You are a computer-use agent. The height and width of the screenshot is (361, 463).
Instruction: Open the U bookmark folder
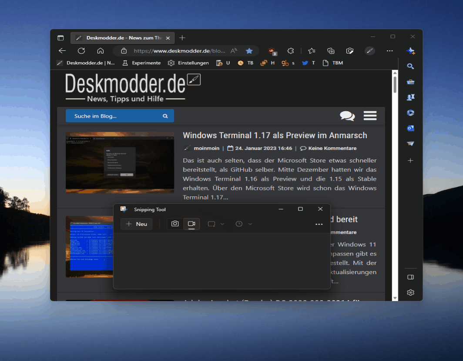coord(223,63)
